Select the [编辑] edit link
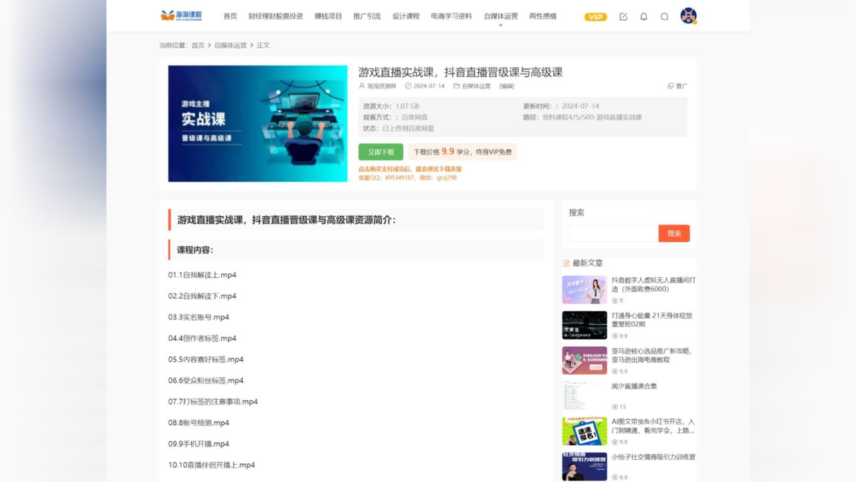Viewport: 856px width, 482px height. pyautogui.click(x=507, y=86)
